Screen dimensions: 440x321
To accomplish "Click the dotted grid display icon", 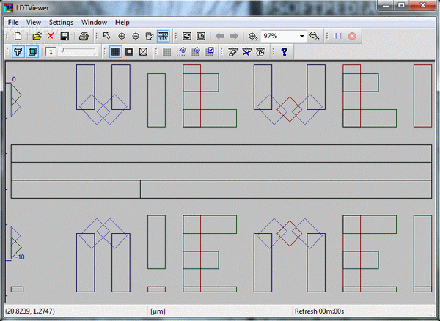I will [x=167, y=52].
